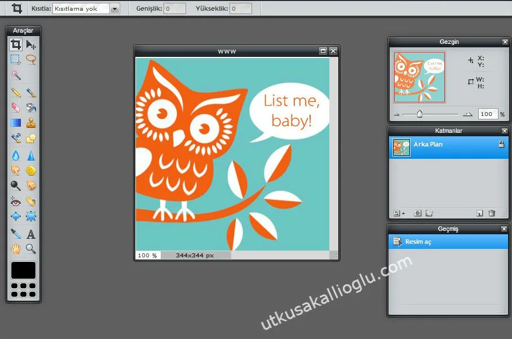Image resolution: width=512 pixels, height=339 pixels.
Task: Choose the Bloat tool
Action: pyautogui.click(x=16, y=216)
